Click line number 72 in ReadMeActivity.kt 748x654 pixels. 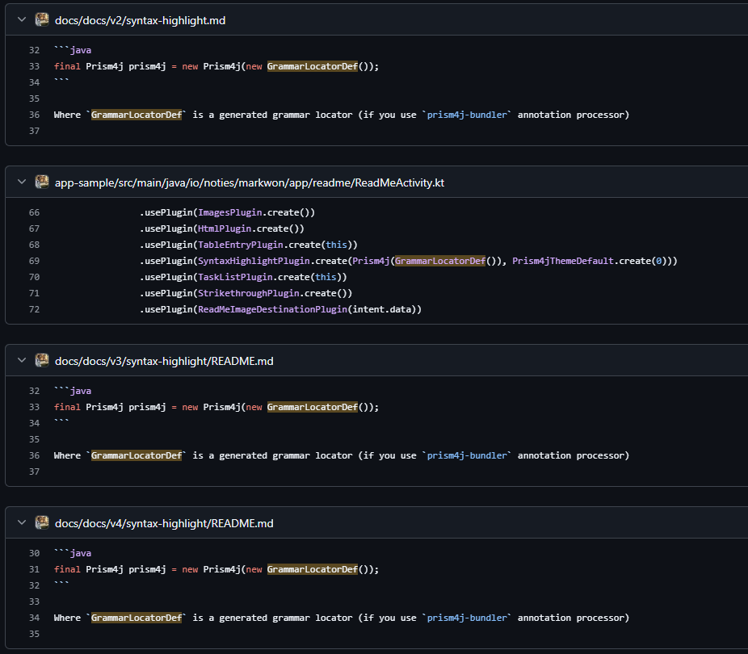34,309
